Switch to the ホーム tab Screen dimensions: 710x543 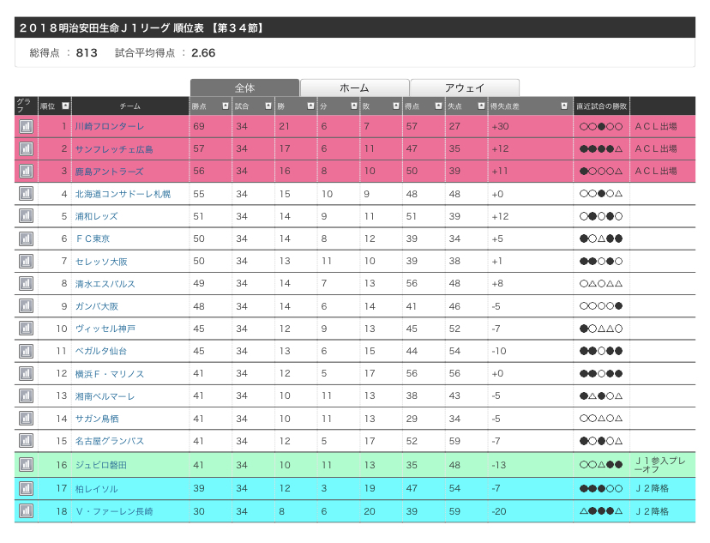(354, 87)
